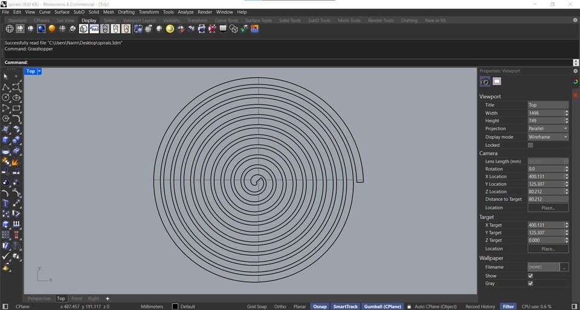
Task: Toggle the Locked viewport checkbox
Action: (x=530, y=145)
